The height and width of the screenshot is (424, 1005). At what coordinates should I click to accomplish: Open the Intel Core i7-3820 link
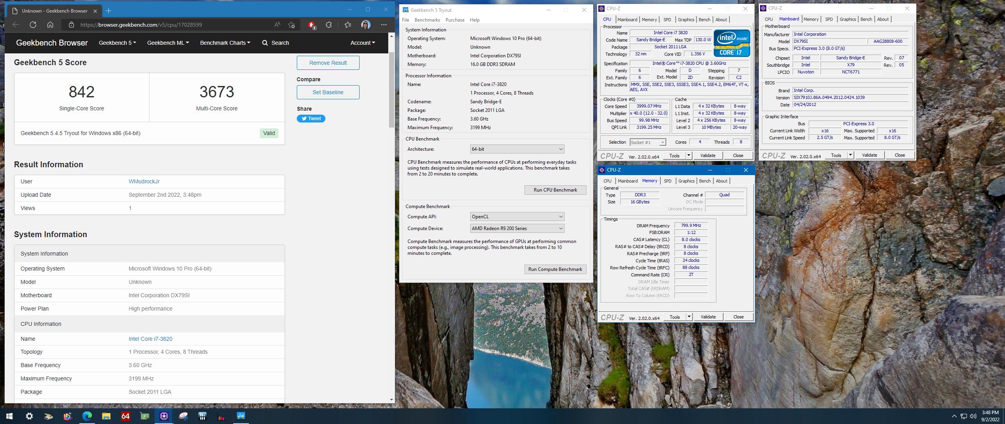[x=150, y=339]
